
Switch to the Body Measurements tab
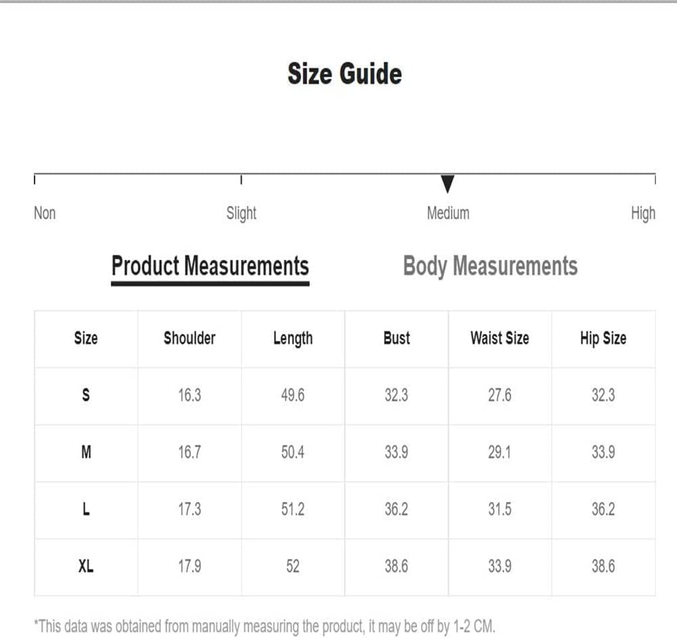pyautogui.click(x=490, y=265)
